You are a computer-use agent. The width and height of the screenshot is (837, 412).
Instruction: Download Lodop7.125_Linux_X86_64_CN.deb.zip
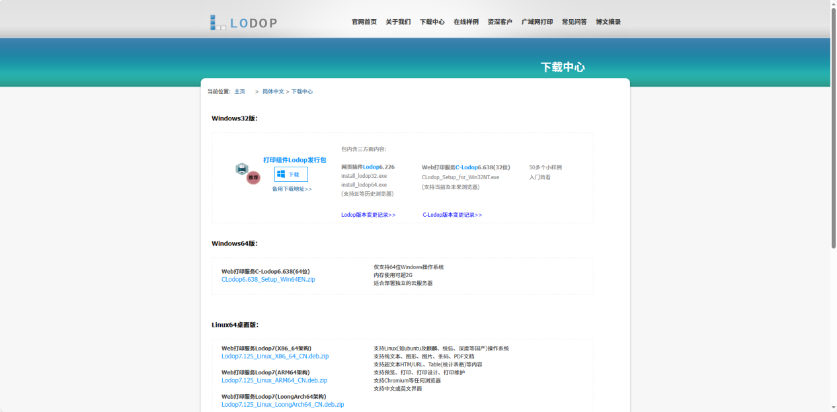click(x=274, y=356)
